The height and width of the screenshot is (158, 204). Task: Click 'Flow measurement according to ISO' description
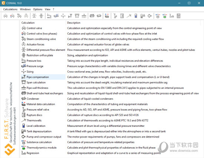pyautogui.click(x=131, y=50)
